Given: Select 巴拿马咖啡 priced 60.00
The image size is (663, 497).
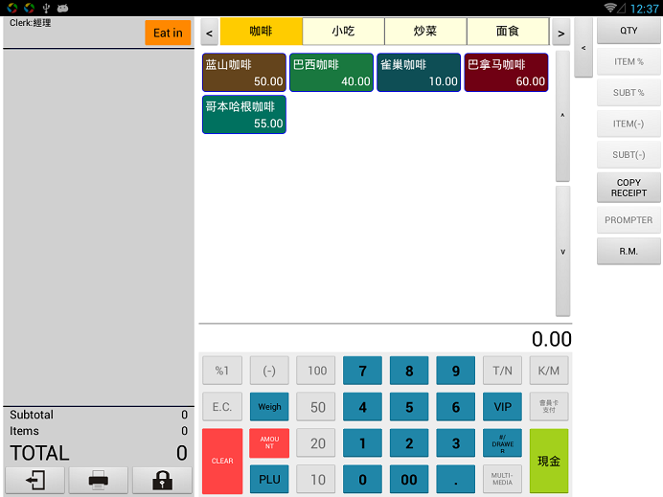Looking at the screenshot, I should [x=506, y=73].
